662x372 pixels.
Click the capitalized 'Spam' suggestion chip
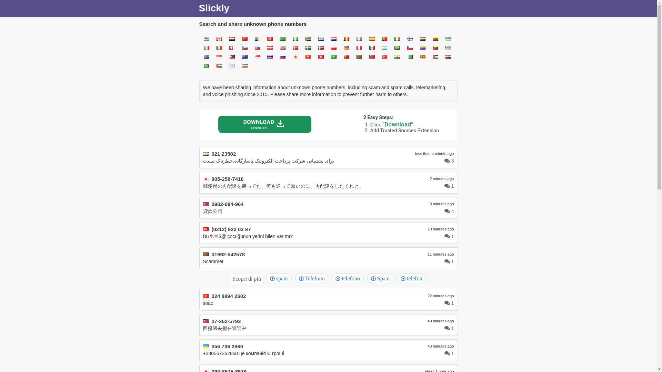(380, 278)
